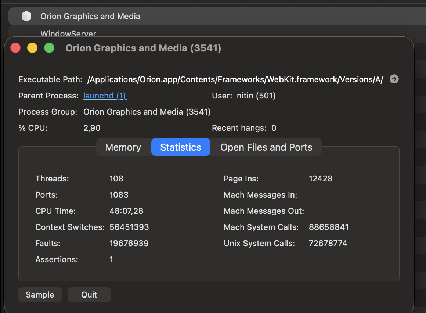
Task: Click the Orion Graphics and Media process icon
Action: [x=26, y=16]
